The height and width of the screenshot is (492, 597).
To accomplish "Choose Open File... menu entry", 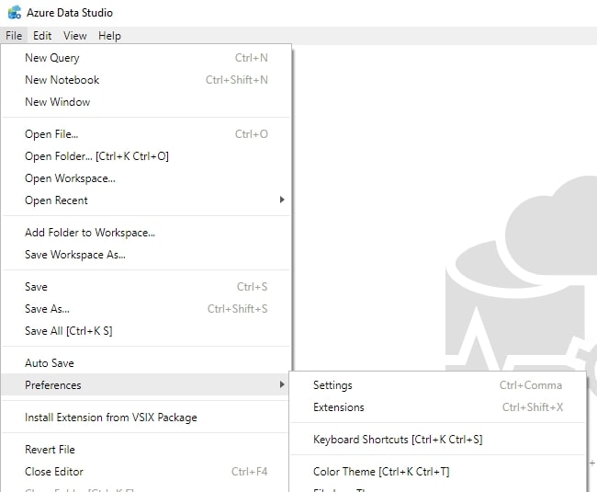I will (x=146, y=134).
